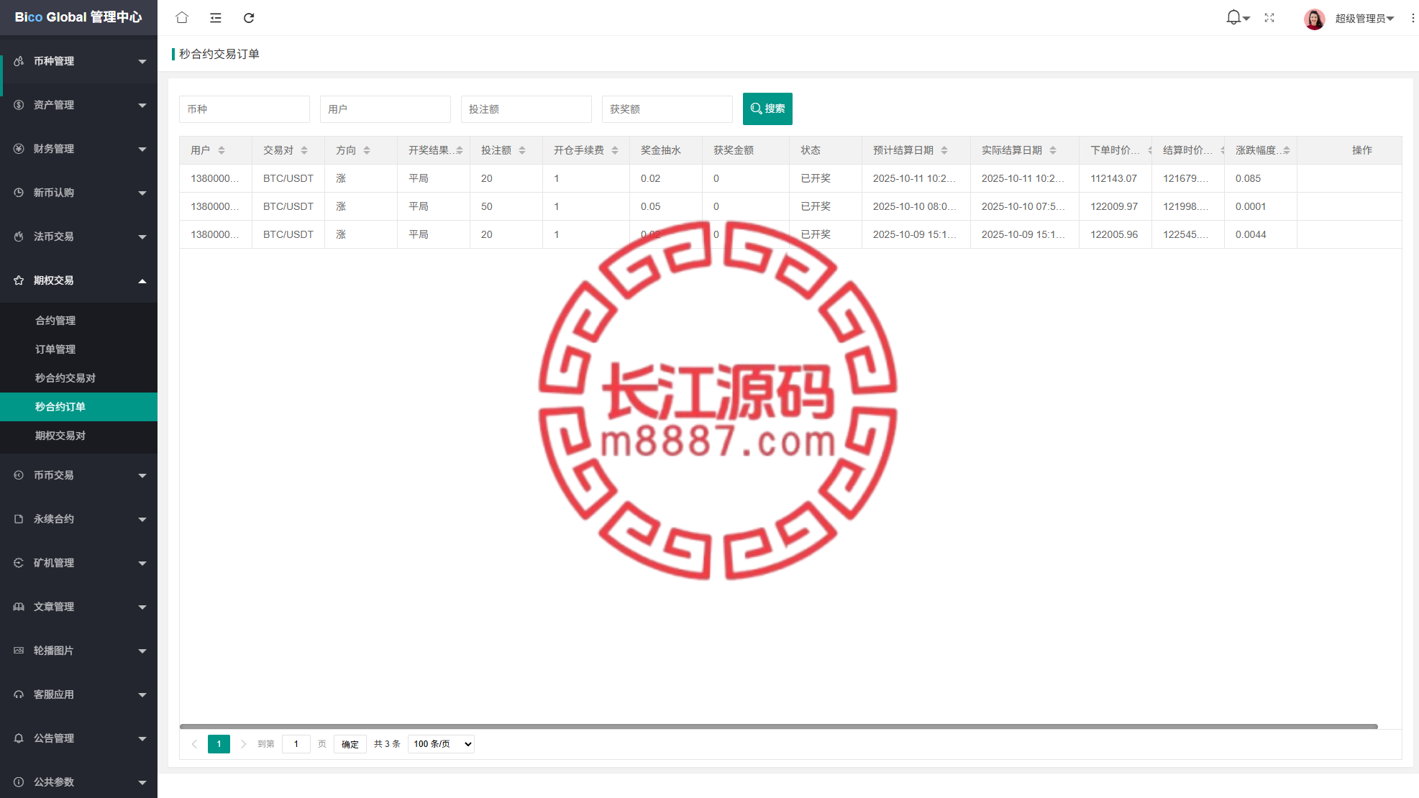Sort table by 用户 column
Viewport: 1419px width, 798px height.
[x=222, y=150]
